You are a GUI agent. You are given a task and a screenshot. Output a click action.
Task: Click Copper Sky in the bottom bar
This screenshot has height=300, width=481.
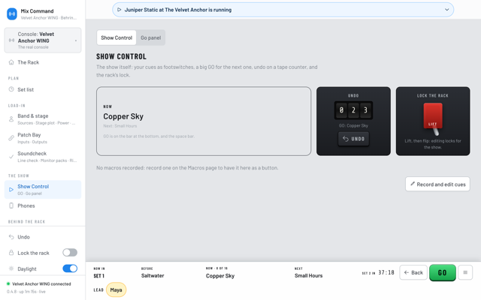tap(220, 276)
